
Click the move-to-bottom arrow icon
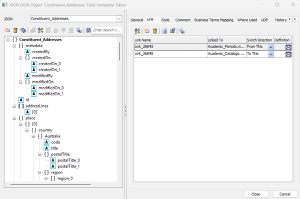[x=71, y=30]
